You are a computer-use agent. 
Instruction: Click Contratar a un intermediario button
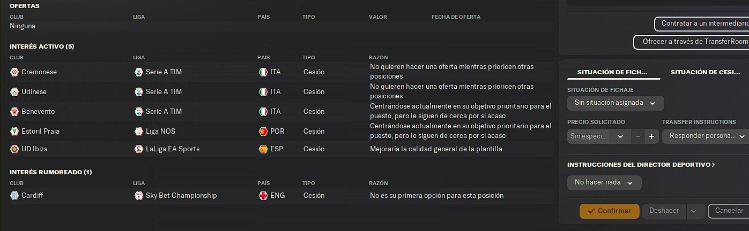(701, 24)
